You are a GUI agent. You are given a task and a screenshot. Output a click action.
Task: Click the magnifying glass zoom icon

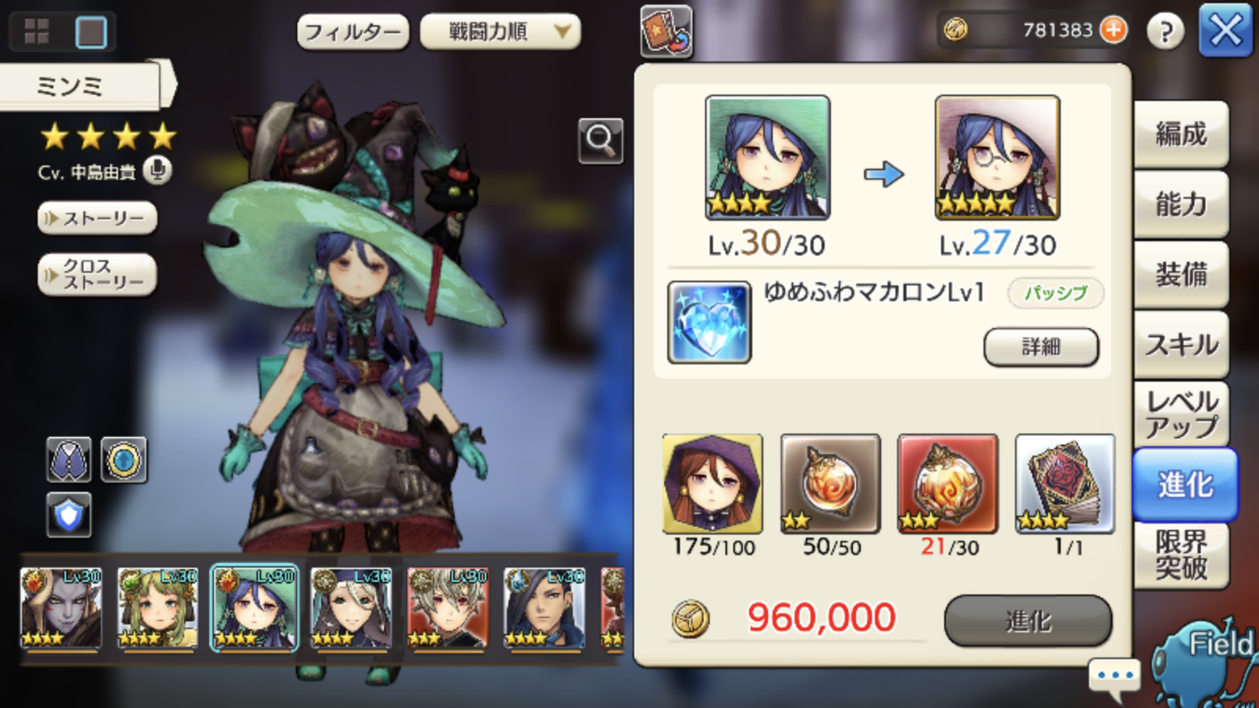click(600, 140)
